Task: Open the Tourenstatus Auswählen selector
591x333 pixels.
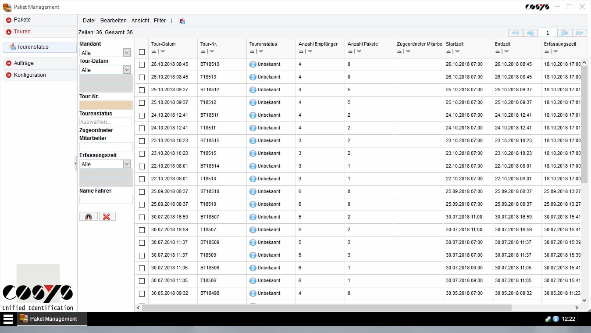Action: 105,122
